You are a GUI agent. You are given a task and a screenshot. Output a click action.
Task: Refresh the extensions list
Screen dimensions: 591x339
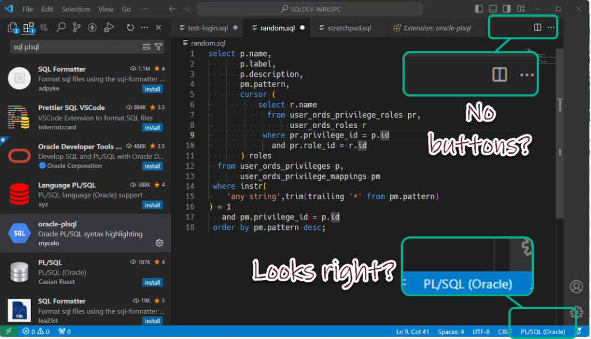click(130, 27)
